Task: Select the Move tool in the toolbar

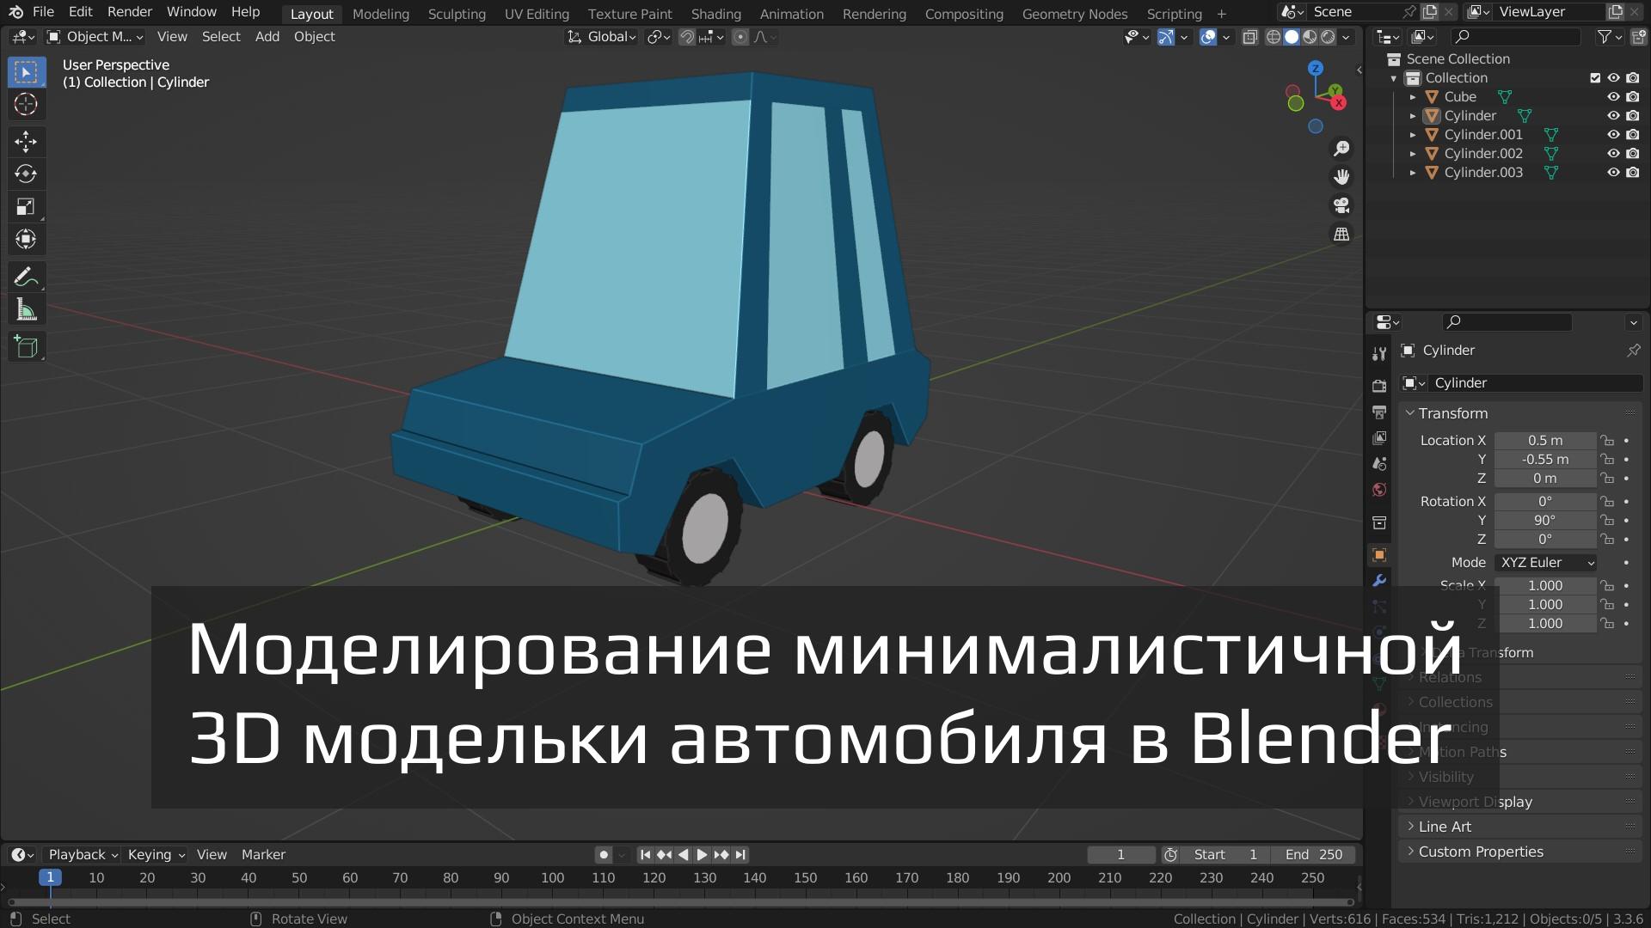Action: pos(27,141)
